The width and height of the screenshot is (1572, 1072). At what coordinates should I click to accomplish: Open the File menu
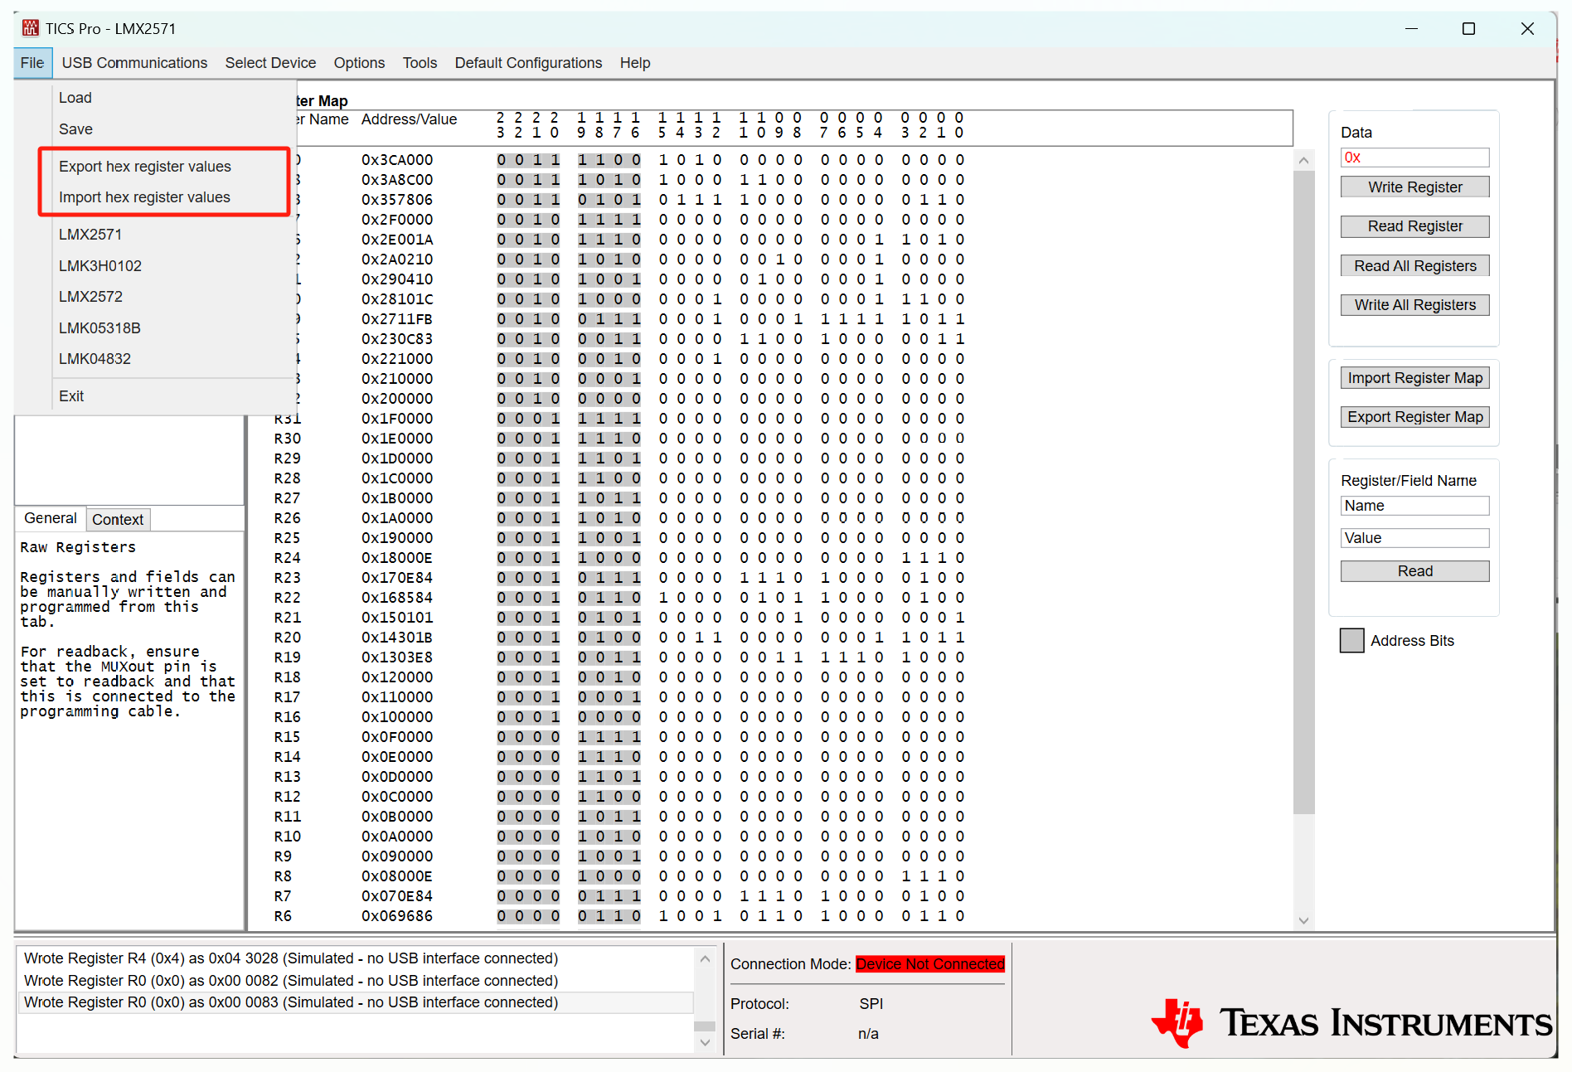32,63
